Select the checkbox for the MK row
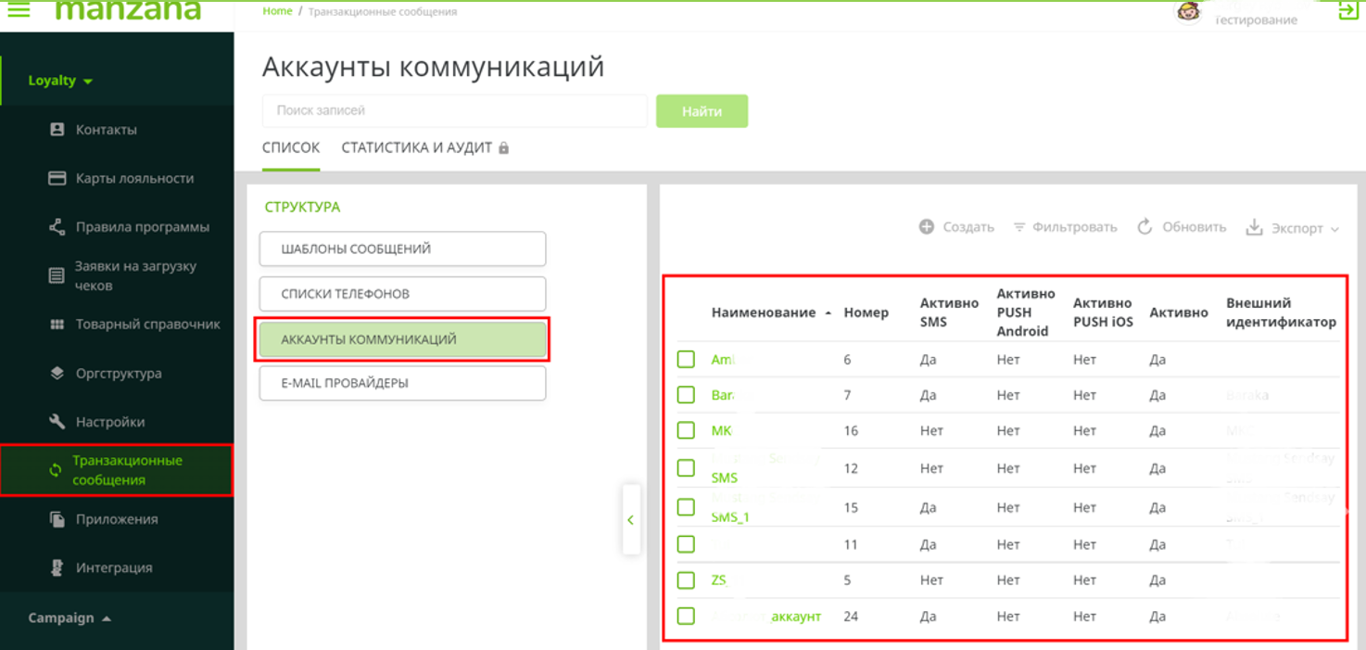The image size is (1366, 650). [686, 431]
